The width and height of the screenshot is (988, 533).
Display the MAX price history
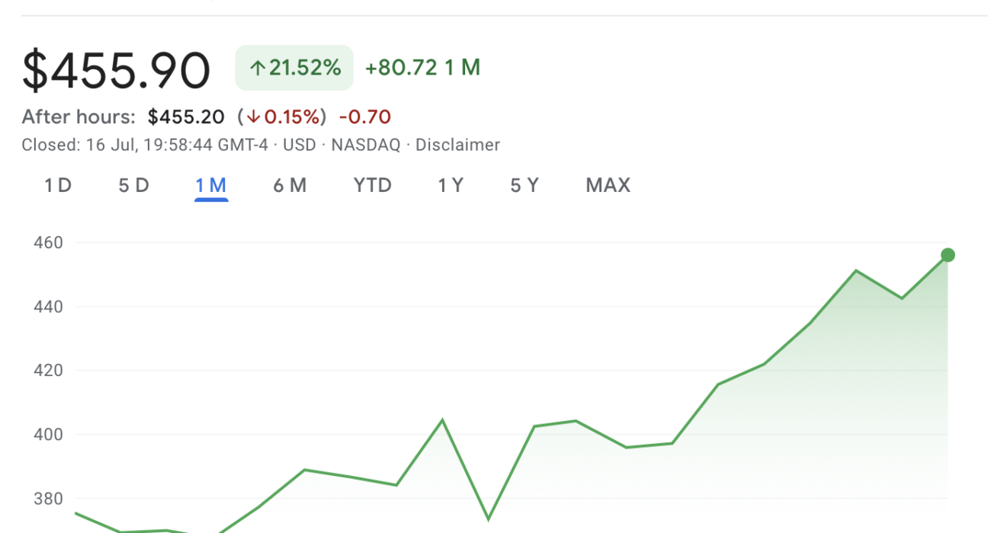click(608, 185)
